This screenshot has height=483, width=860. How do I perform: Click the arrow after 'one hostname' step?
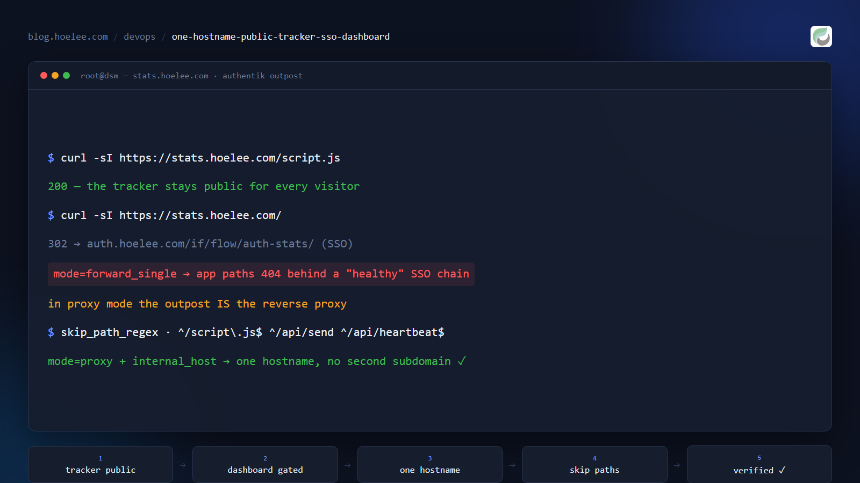(x=512, y=465)
